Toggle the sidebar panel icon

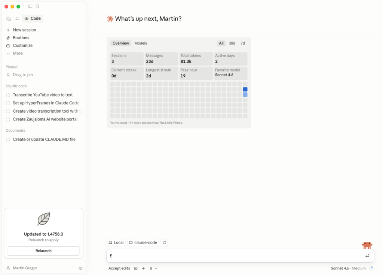tap(30, 6)
